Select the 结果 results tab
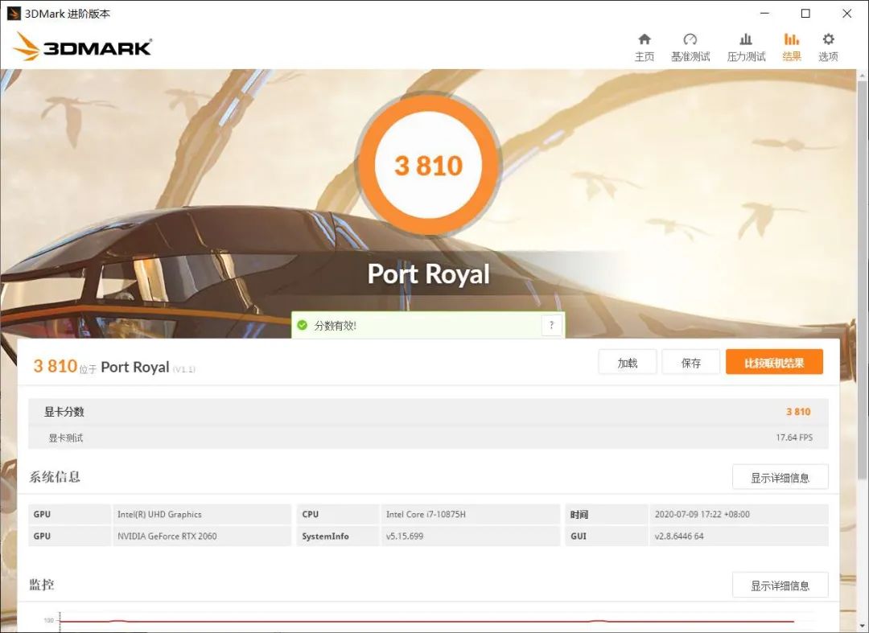Viewport: 869px width, 633px height. pos(792,47)
